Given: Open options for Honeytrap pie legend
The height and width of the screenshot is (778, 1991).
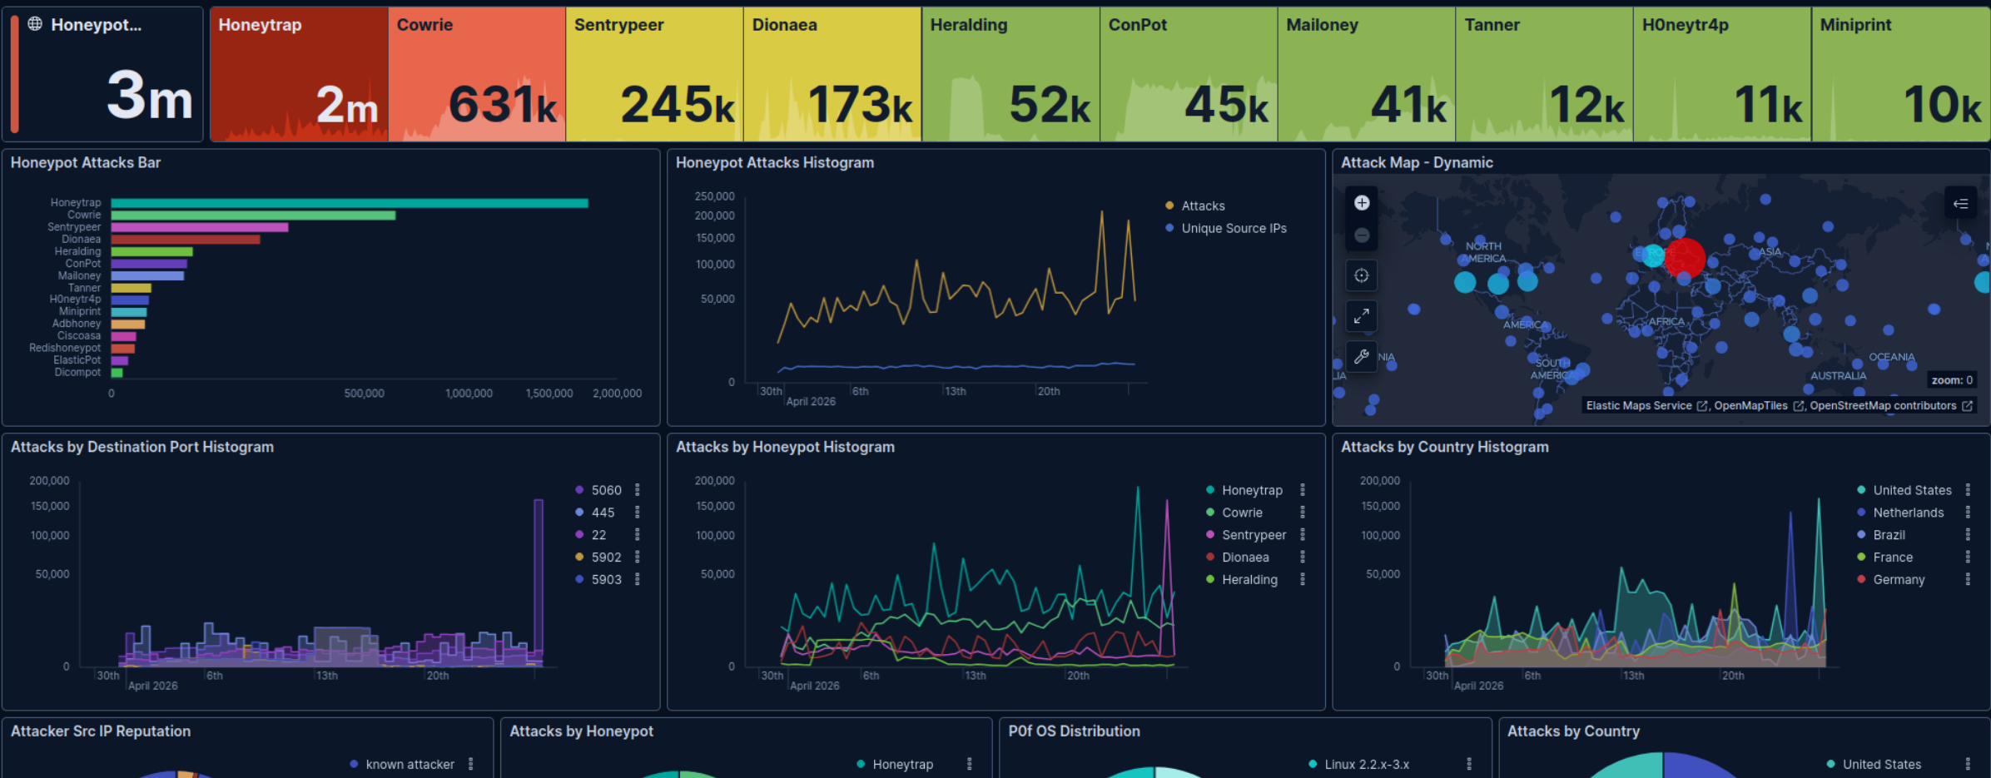Looking at the screenshot, I should tap(970, 764).
